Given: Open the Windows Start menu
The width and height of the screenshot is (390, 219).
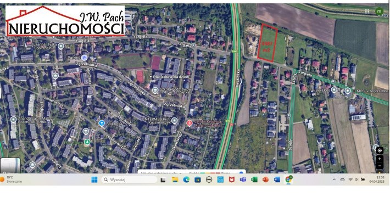Looking at the screenshot, I should click(94, 179).
